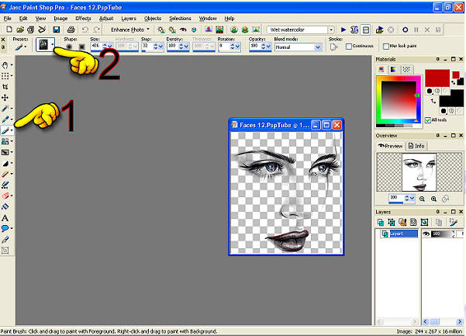Image resolution: width=466 pixels, height=336 pixels.
Task: Switch to the Info tab in Overview
Action: [416, 146]
